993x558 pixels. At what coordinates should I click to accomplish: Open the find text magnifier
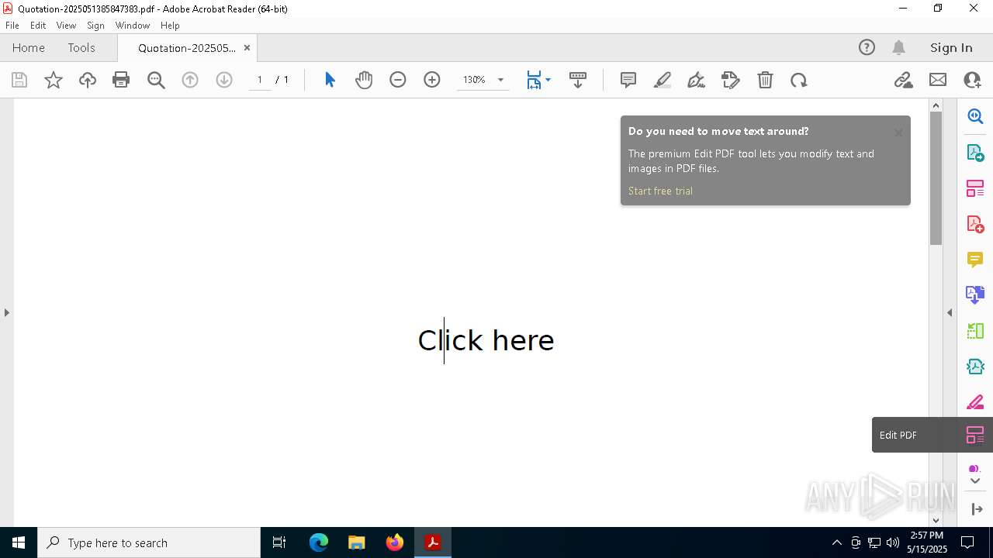pos(156,80)
